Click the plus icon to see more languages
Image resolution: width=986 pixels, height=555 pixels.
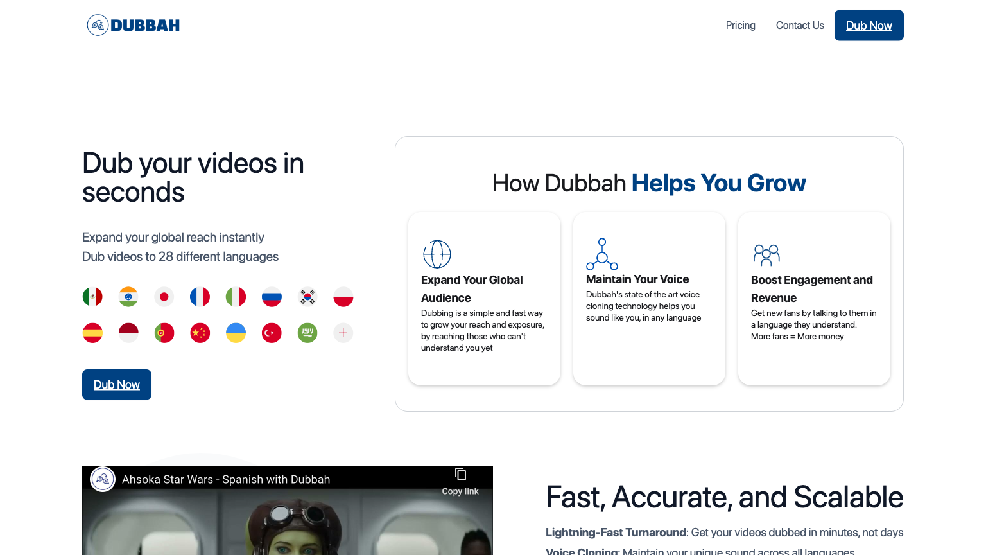pyautogui.click(x=343, y=333)
